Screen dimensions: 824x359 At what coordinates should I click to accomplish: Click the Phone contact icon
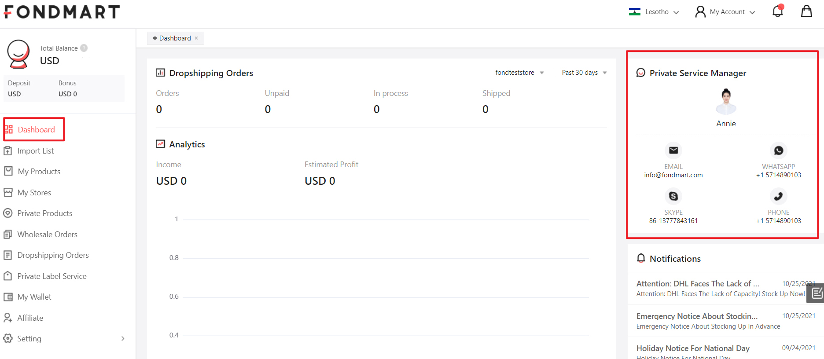[778, 196]
